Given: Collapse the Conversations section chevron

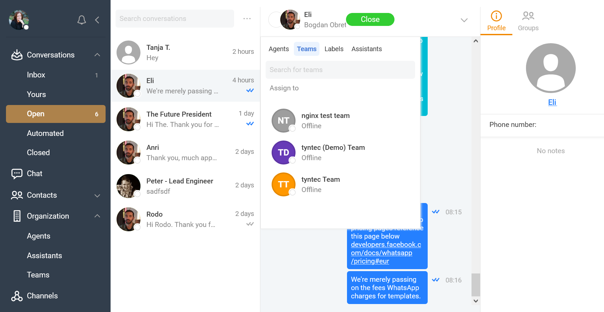Looking at the screenshot, I should pos(97,55).
